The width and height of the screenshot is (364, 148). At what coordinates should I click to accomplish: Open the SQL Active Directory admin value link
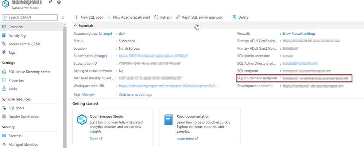300,63
